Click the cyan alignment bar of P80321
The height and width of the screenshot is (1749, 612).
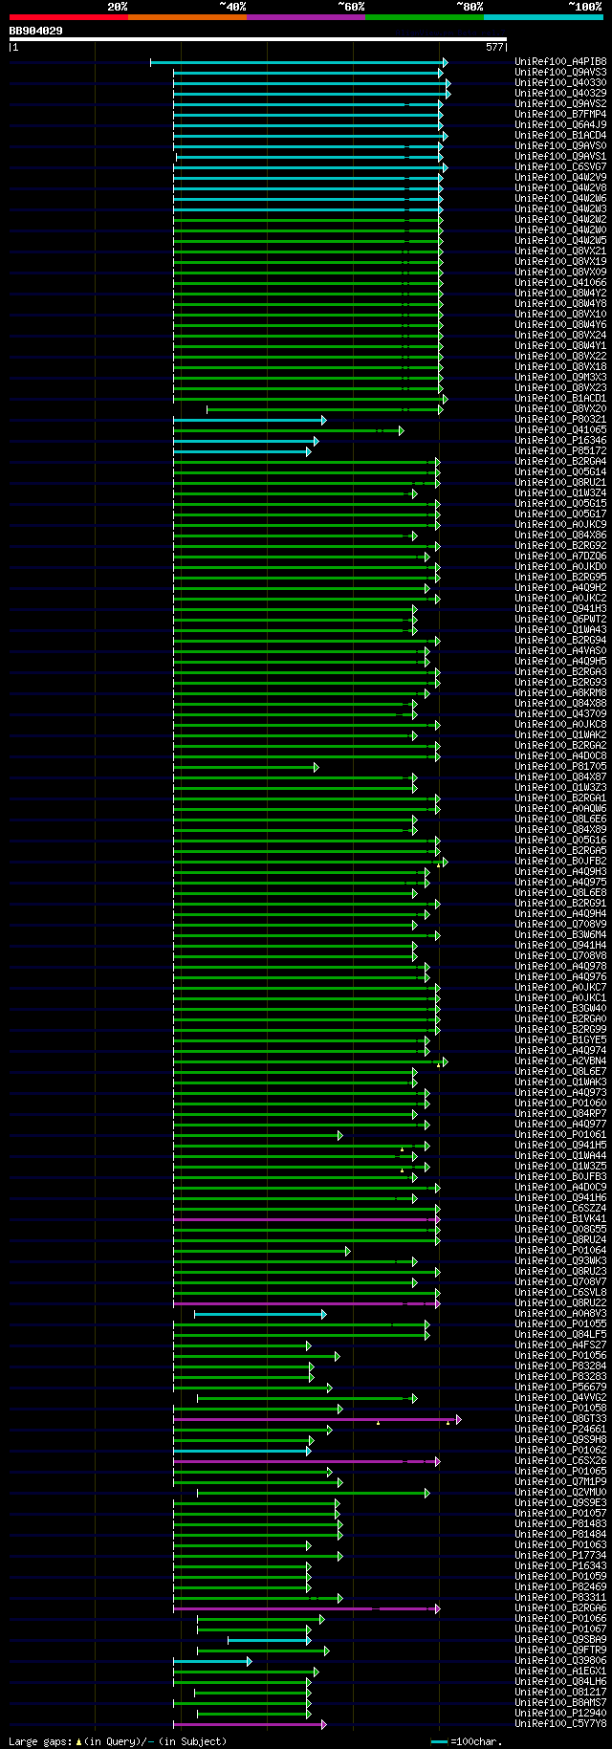pyautogui.click(x=249, y=420)
